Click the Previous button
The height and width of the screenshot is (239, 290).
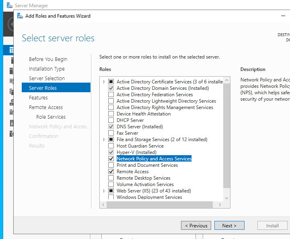tap(196, 225)
